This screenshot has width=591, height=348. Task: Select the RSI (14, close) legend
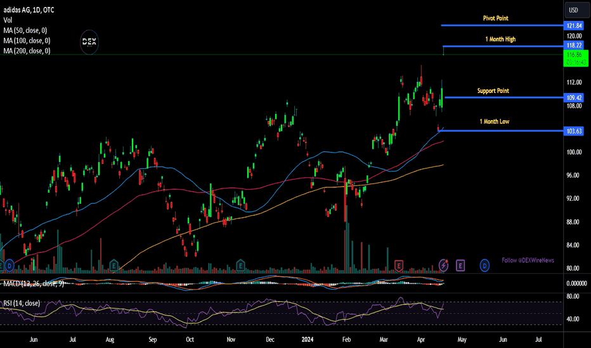point(22,303)
